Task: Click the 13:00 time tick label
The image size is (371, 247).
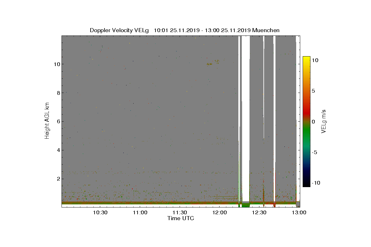Action: [299, 213]
